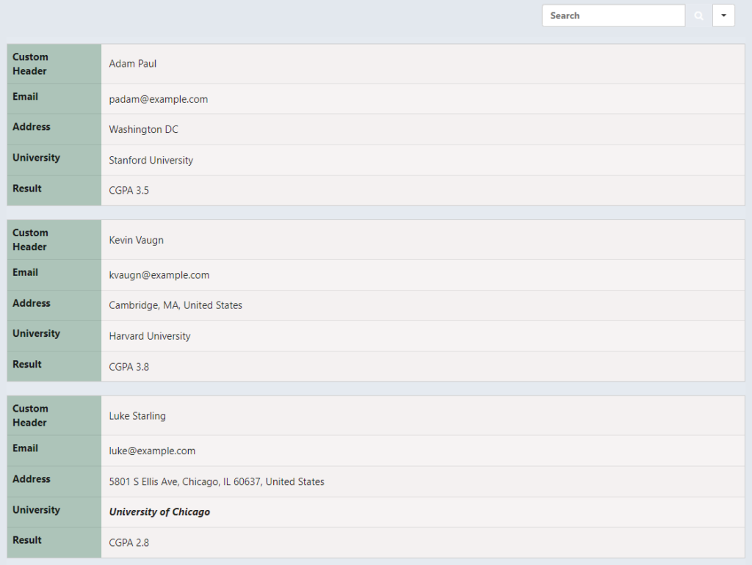Click the email luke@example.com
This screenshot has height=565, width=752.
pos(152,451)
